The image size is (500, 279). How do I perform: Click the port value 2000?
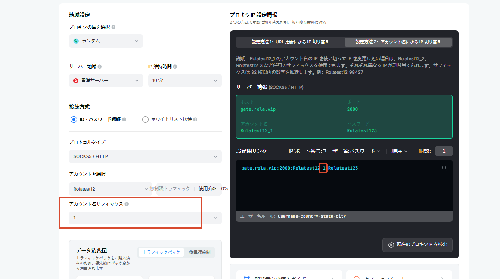352,109
